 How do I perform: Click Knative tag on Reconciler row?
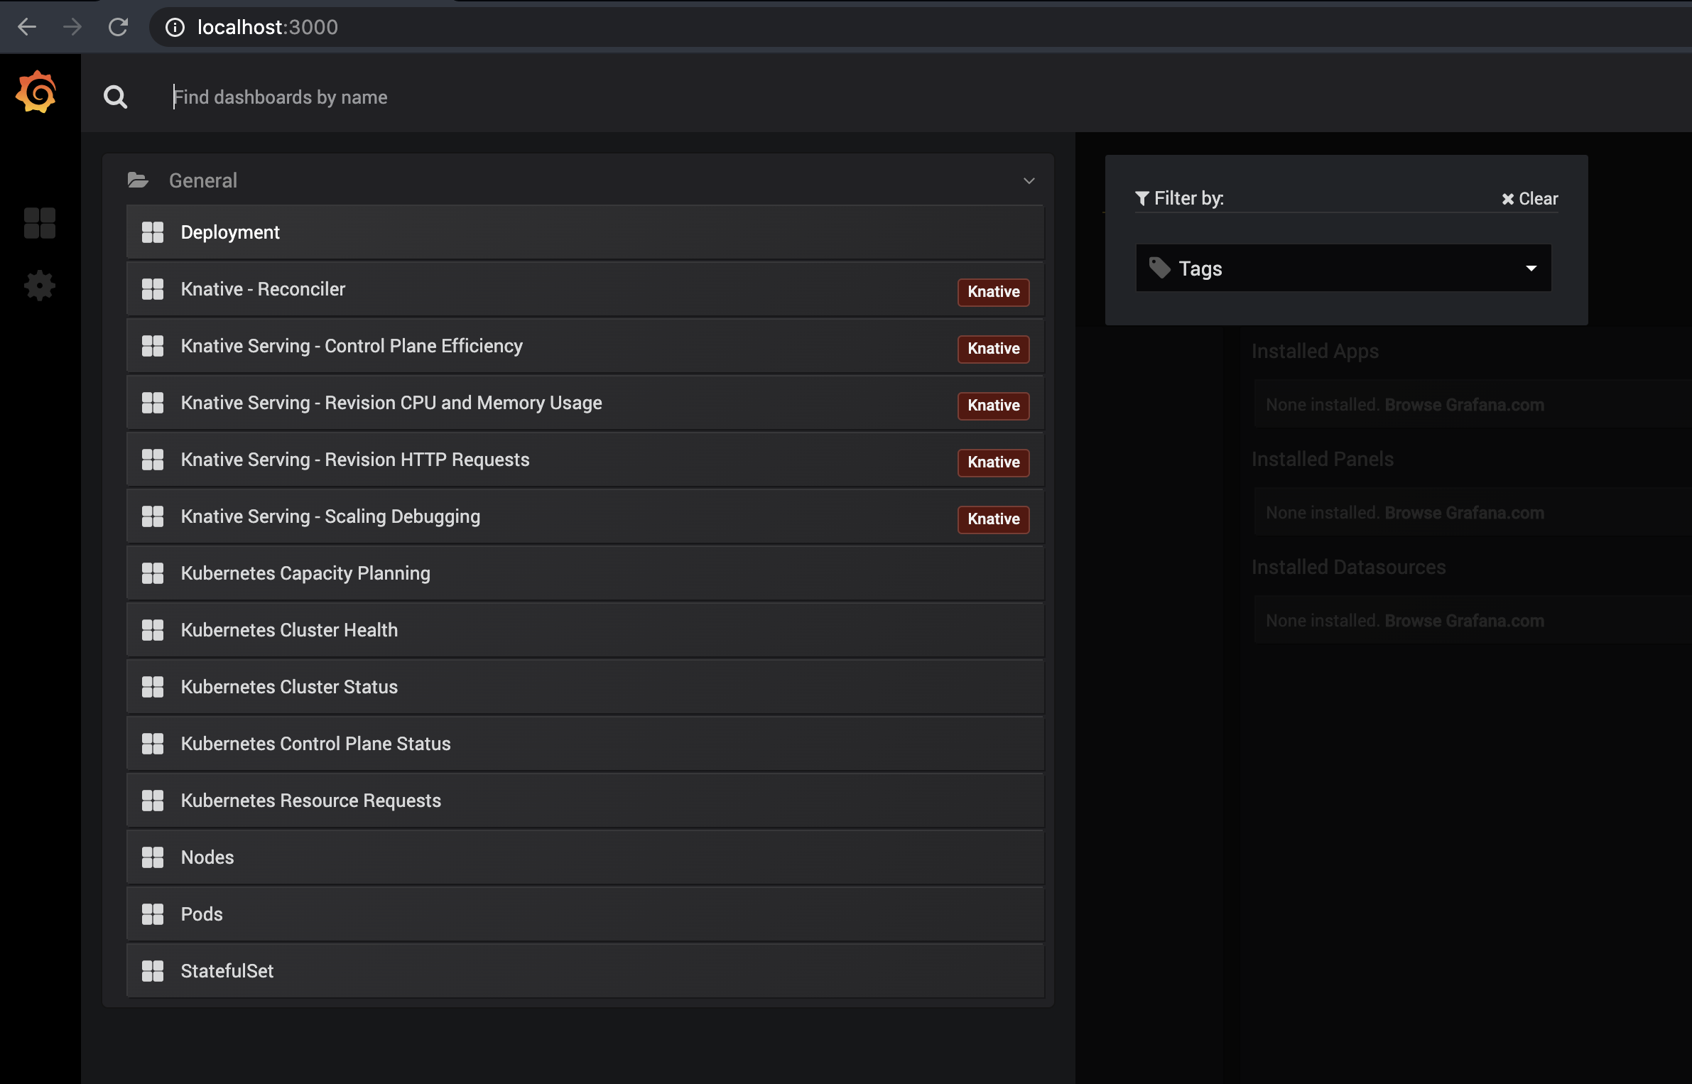click(x=993, y=292)
